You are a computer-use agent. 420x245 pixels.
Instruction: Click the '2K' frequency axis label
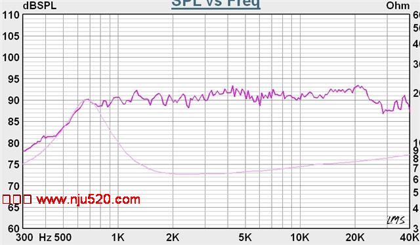tap(173, 237)
